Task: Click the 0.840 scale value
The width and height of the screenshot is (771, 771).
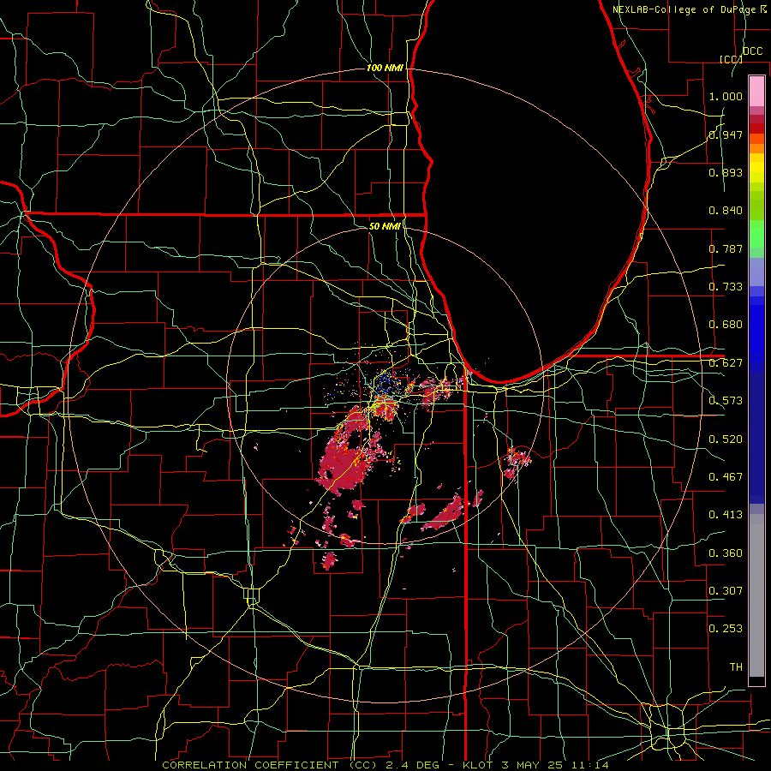Action: 726,211
